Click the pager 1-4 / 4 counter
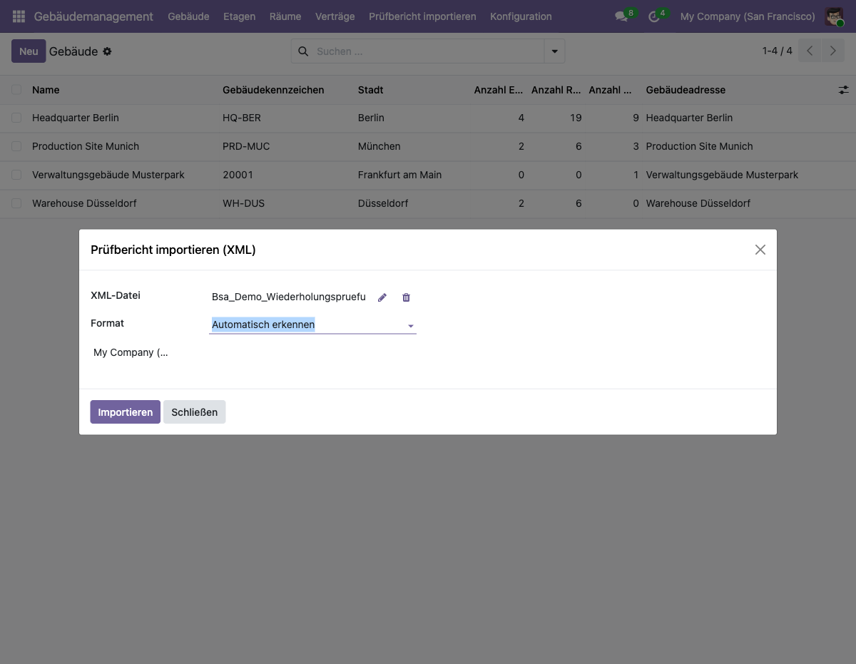 pyautogui.click(x=778, y=51)
